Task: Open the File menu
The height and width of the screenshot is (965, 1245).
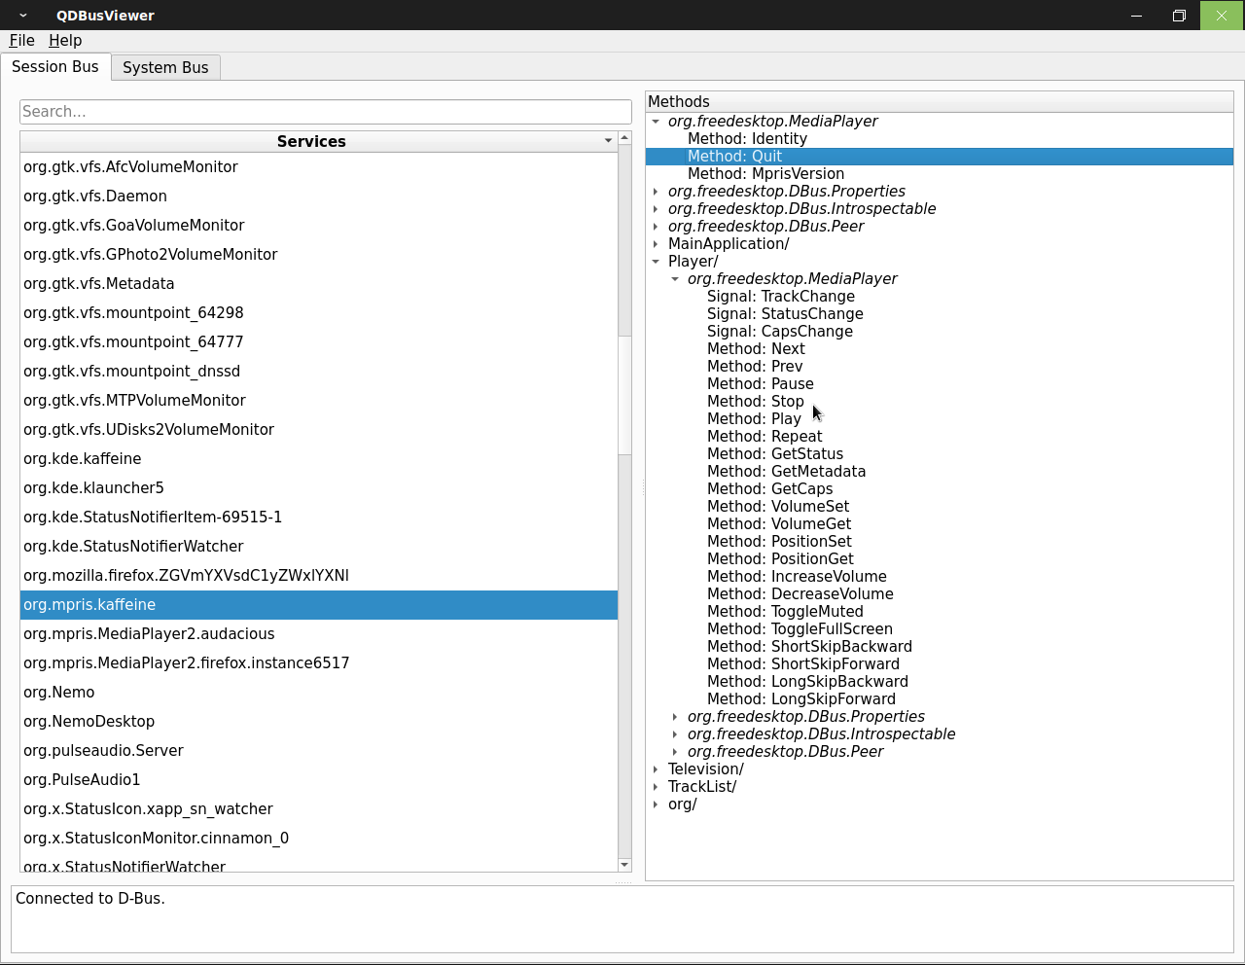Action: pyautogui.click(x=22, y=40)
